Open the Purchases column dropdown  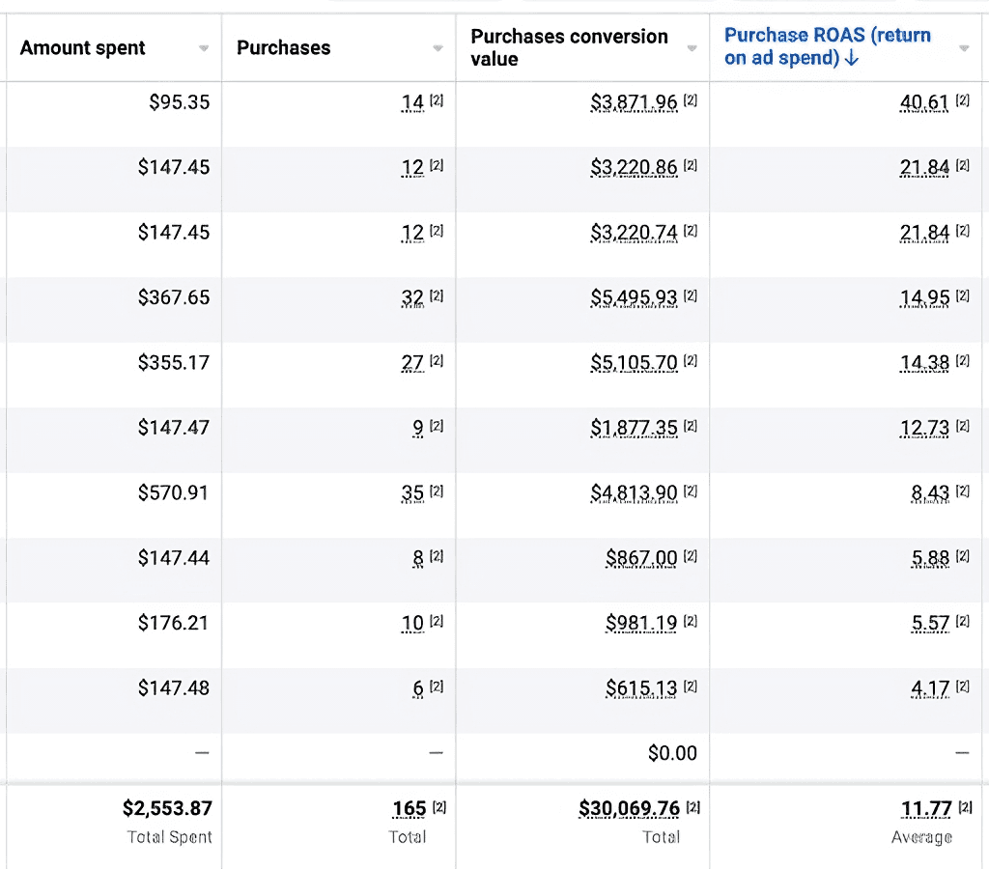(438, 46)
